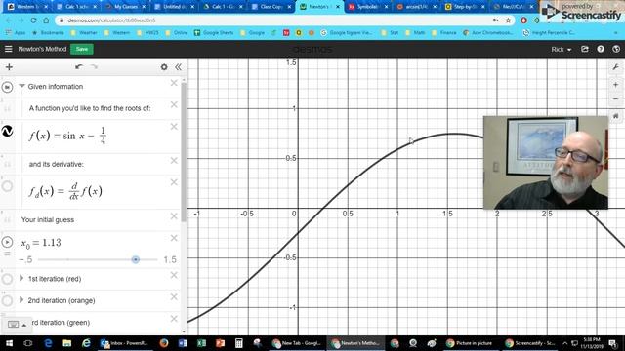Screen dimensions: 625x351
Task: Toggle visibility of 2nd iteration folder
Action: click(7, 300)
